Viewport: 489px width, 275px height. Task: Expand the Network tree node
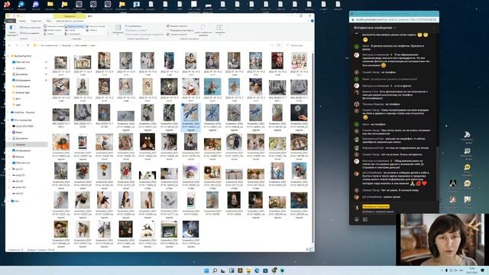8,201
